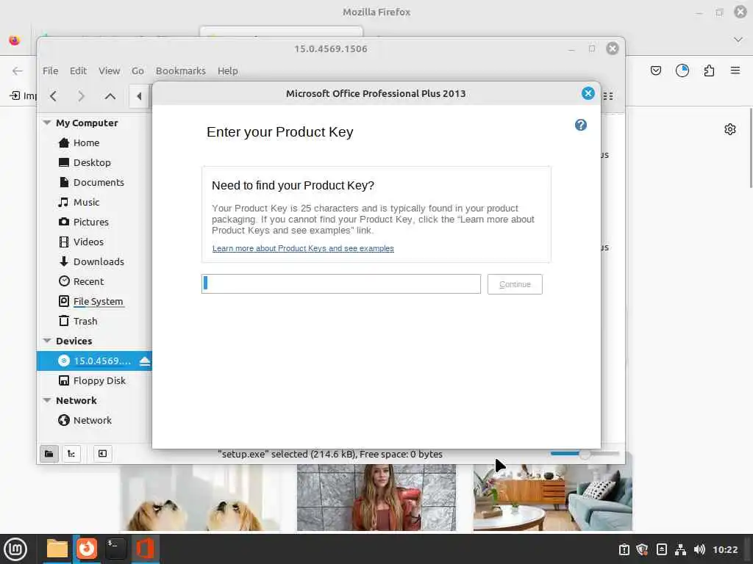
Task: Open Firefox list all tabs dropdown
Action: 738,40
